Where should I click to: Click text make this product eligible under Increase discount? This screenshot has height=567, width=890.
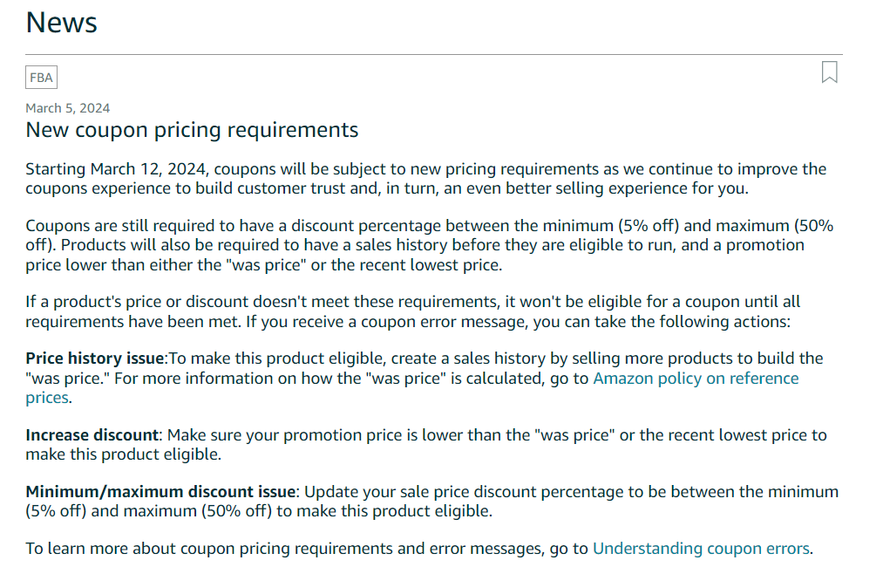122,454
